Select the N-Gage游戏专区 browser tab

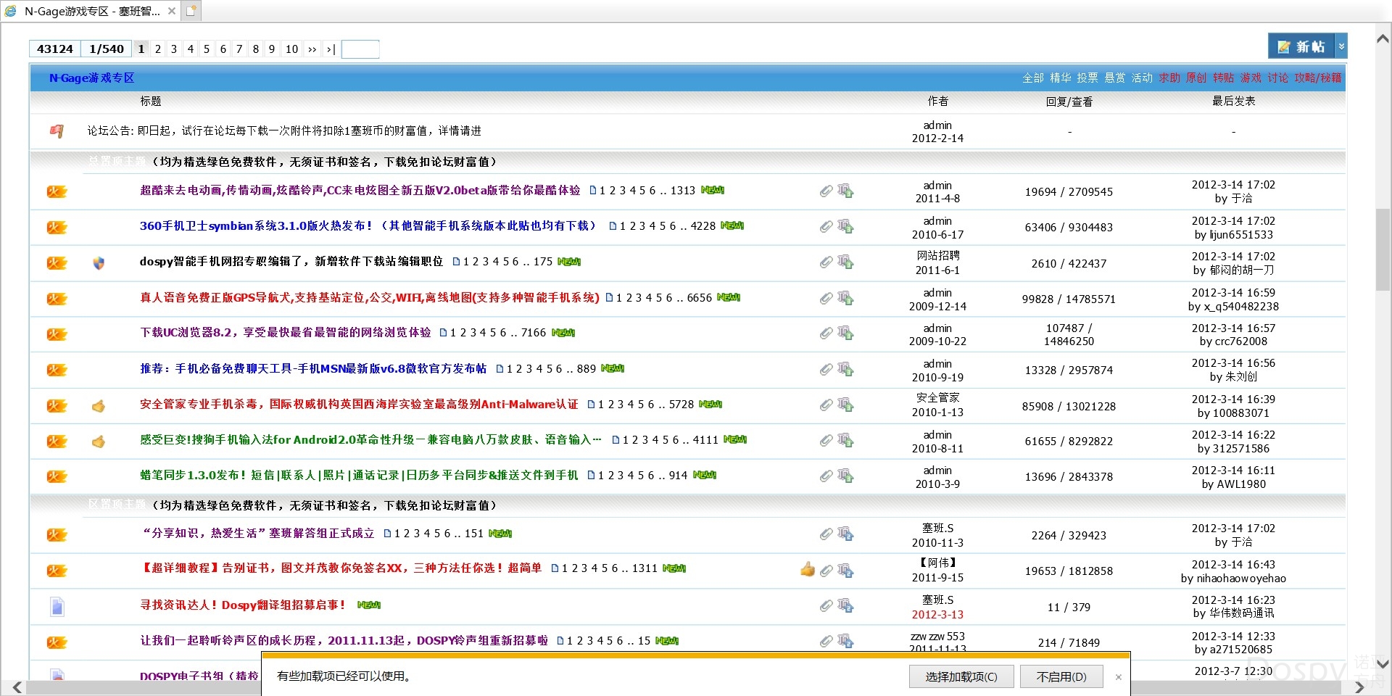[91, 11]
